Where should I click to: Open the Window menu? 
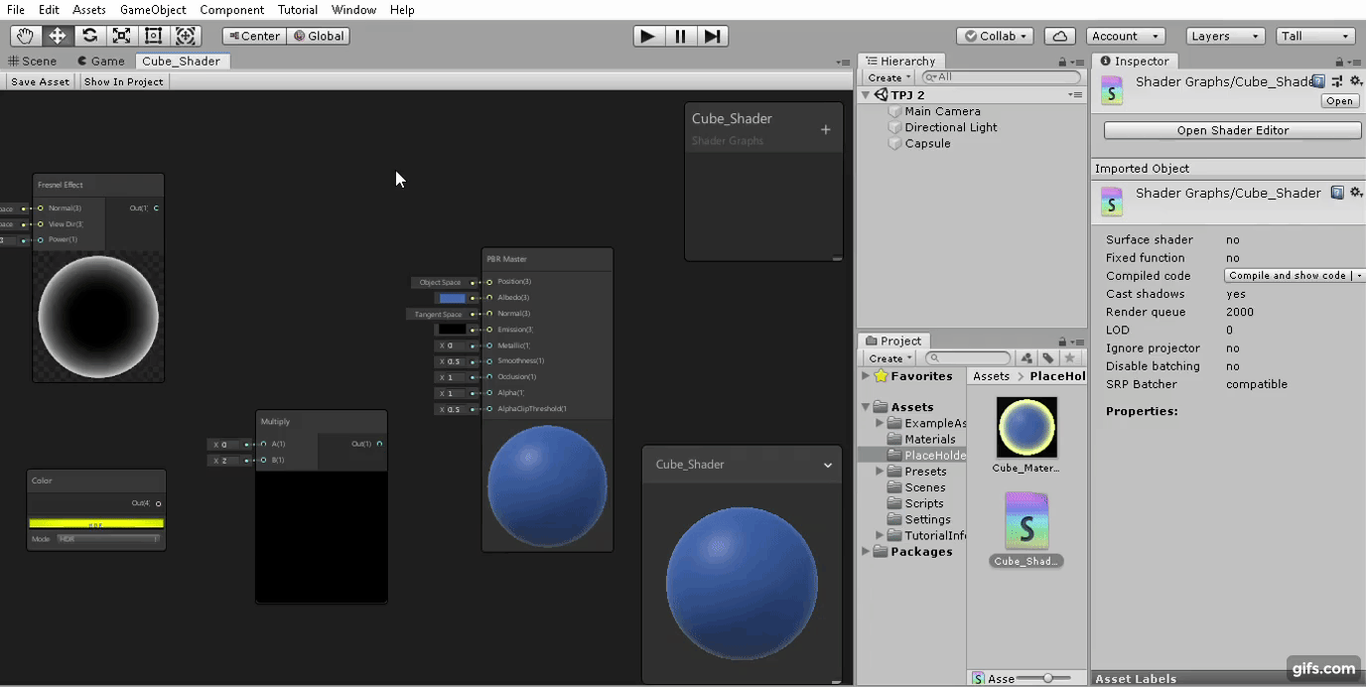coord(353,10)
